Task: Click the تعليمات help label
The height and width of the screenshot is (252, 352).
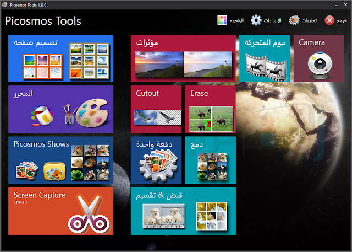Action: 309,21
